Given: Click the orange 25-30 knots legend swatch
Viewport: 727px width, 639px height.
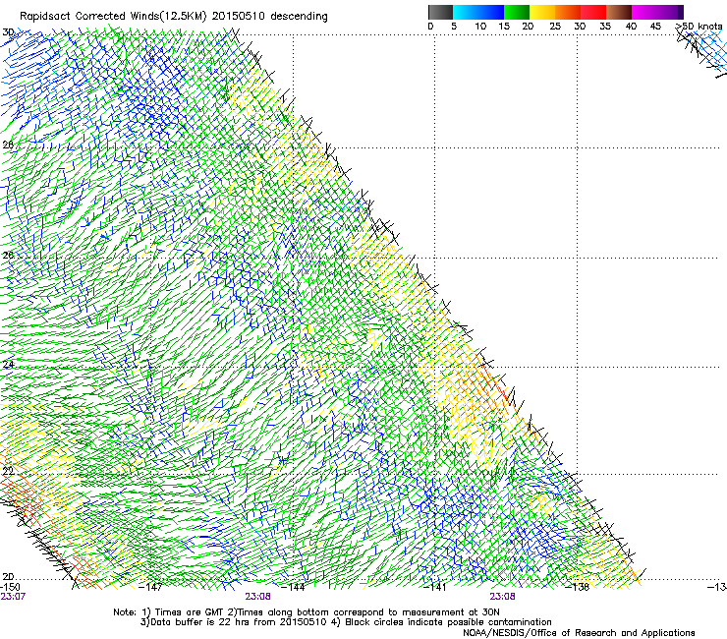Looking at the screenshot, I should [x=568, y=12].
